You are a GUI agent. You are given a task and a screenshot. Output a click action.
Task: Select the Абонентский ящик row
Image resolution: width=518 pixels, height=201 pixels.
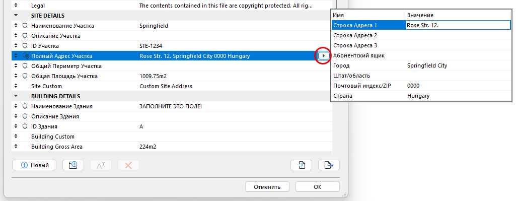(x=421, y=55)
